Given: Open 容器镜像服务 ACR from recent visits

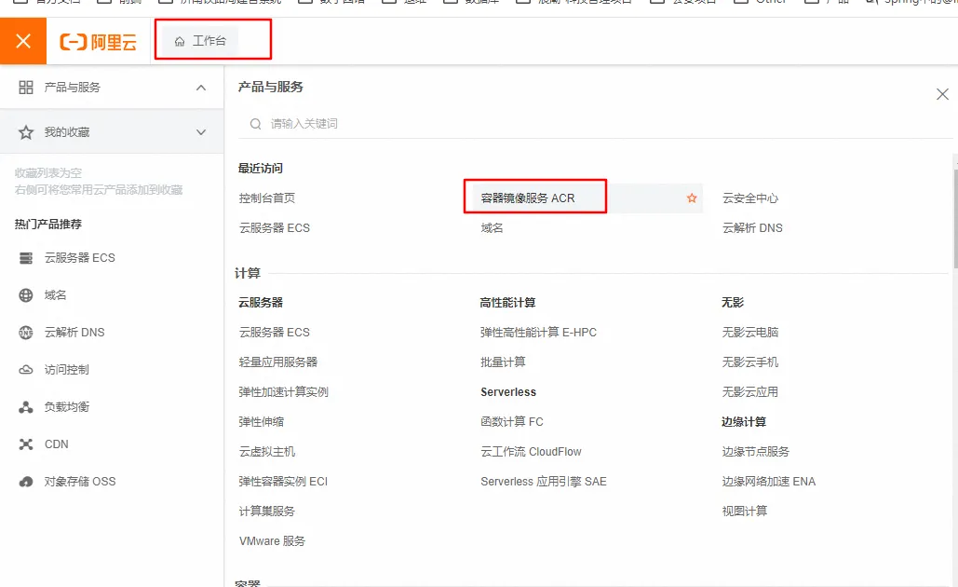Looking at the screenshot, I should coord(528,198).
